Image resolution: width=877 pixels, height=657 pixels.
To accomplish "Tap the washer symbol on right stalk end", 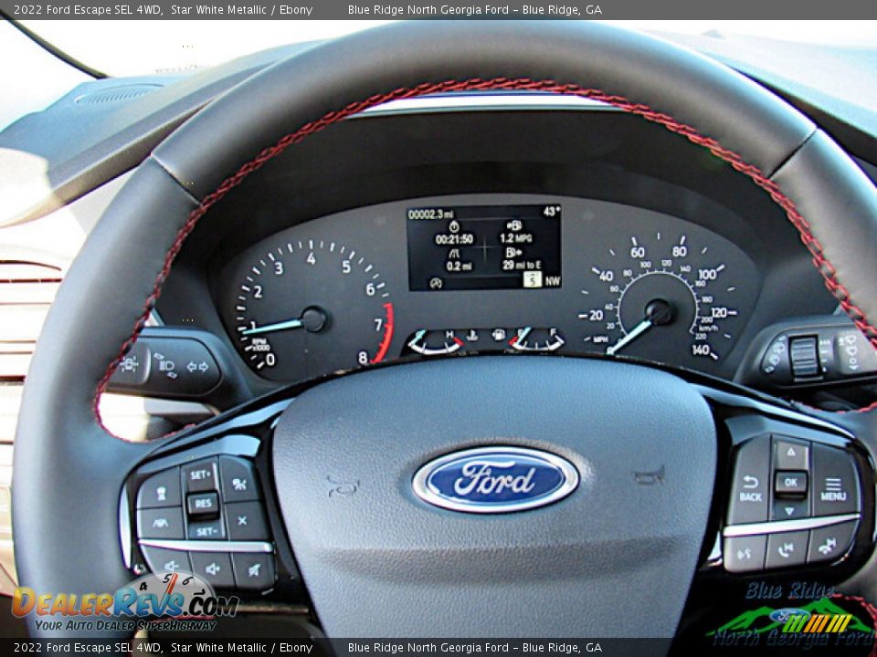I will coord(851,350).
